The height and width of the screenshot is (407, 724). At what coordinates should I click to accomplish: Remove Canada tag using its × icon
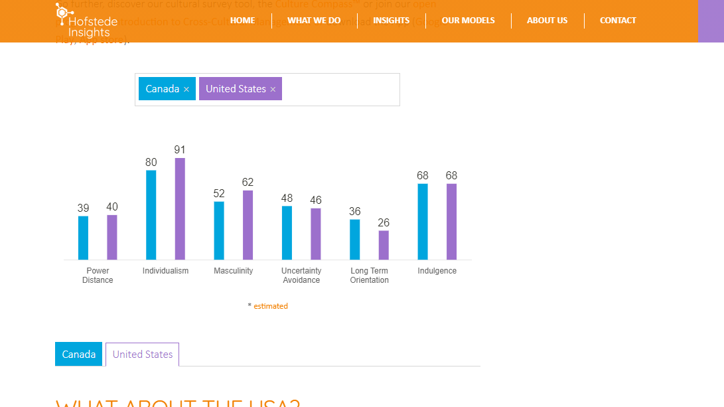(186, 88)
